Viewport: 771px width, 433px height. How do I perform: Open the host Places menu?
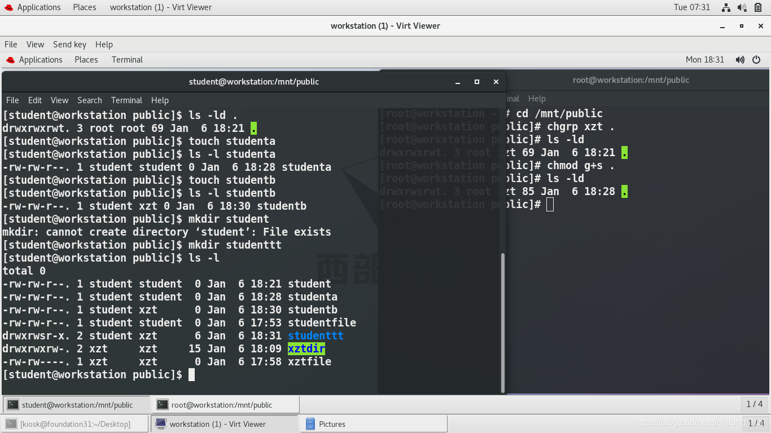[85, 7]
